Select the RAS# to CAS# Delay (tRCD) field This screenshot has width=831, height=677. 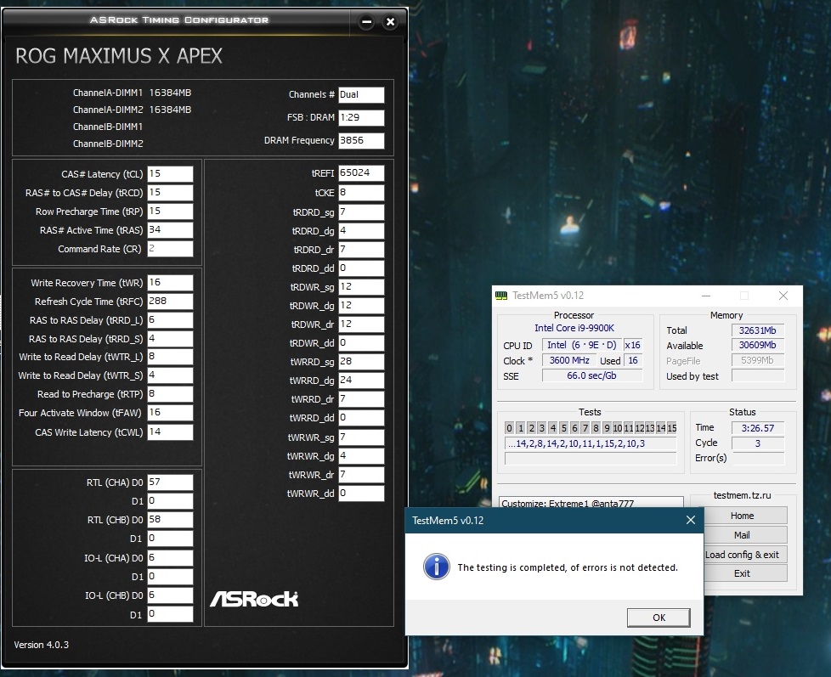(170, 192)
